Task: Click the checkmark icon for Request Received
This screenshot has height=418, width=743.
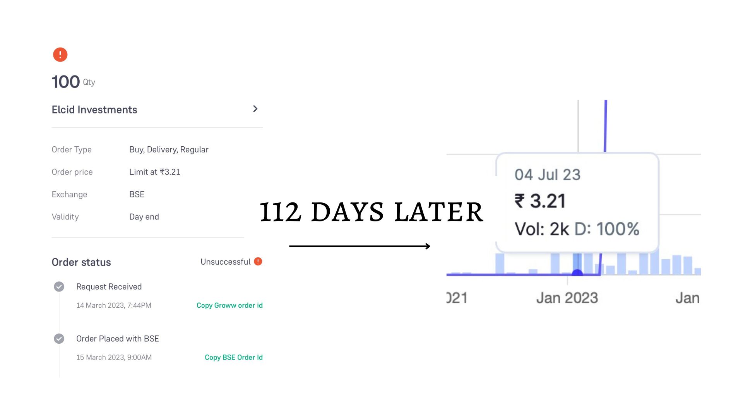Action: point(59,286)
